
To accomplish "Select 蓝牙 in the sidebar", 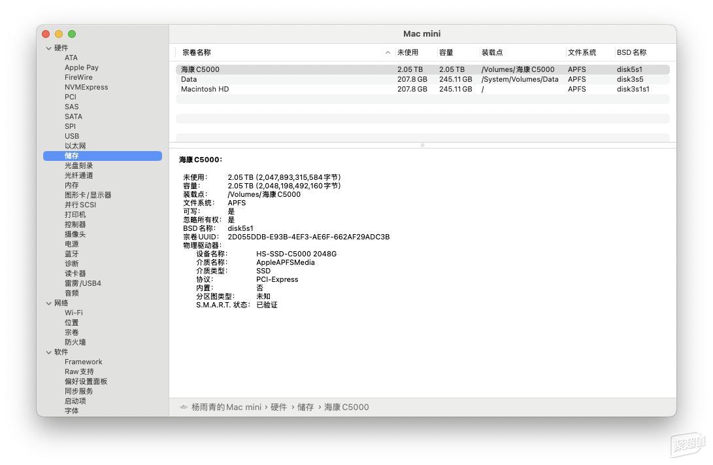I will point(71,254).
